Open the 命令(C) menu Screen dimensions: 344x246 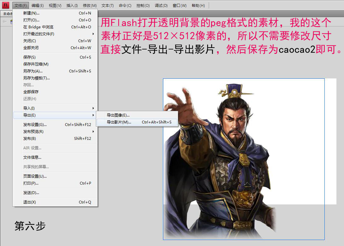[125, 5]
